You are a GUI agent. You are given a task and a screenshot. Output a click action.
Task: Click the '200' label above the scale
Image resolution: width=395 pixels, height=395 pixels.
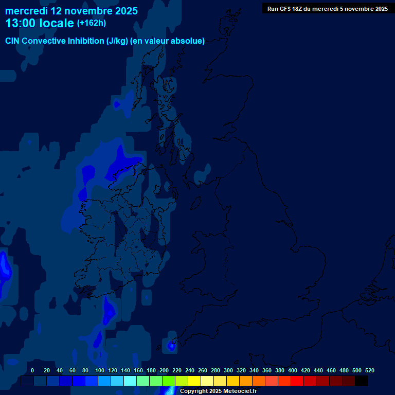click(164, 370)
